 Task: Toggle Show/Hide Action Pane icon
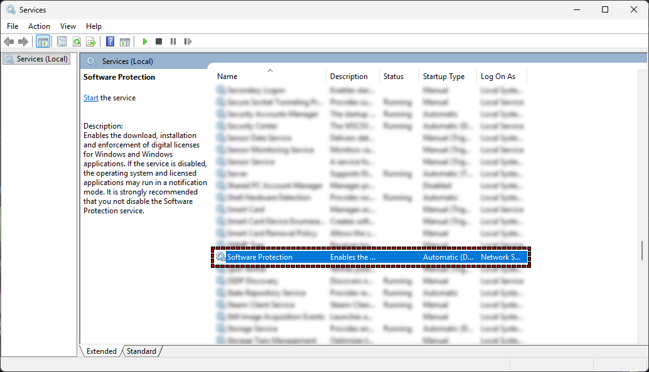point(125,41)
